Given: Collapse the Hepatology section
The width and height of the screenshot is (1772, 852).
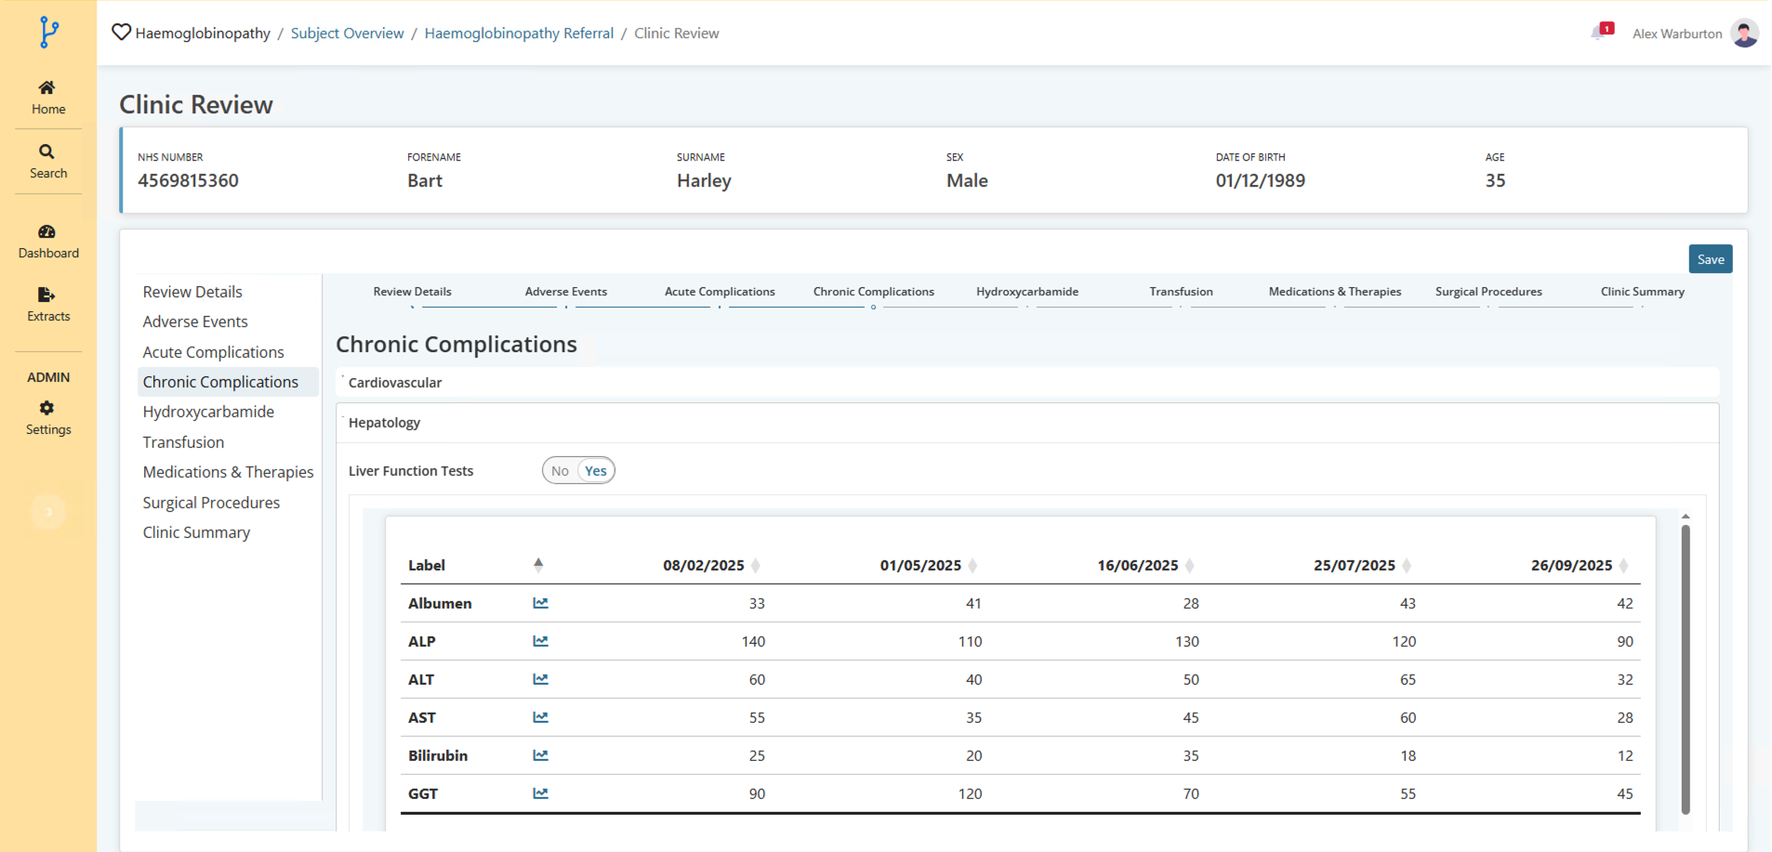Looking at the screenshot, I should (384, 423).
